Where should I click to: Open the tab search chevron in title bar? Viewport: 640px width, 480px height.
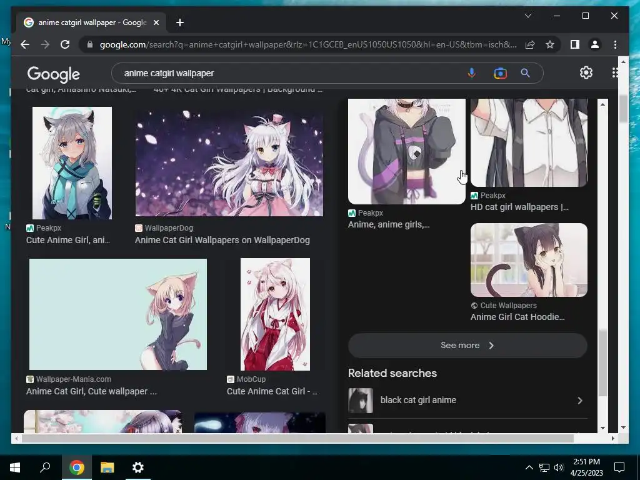pos(528,16)
